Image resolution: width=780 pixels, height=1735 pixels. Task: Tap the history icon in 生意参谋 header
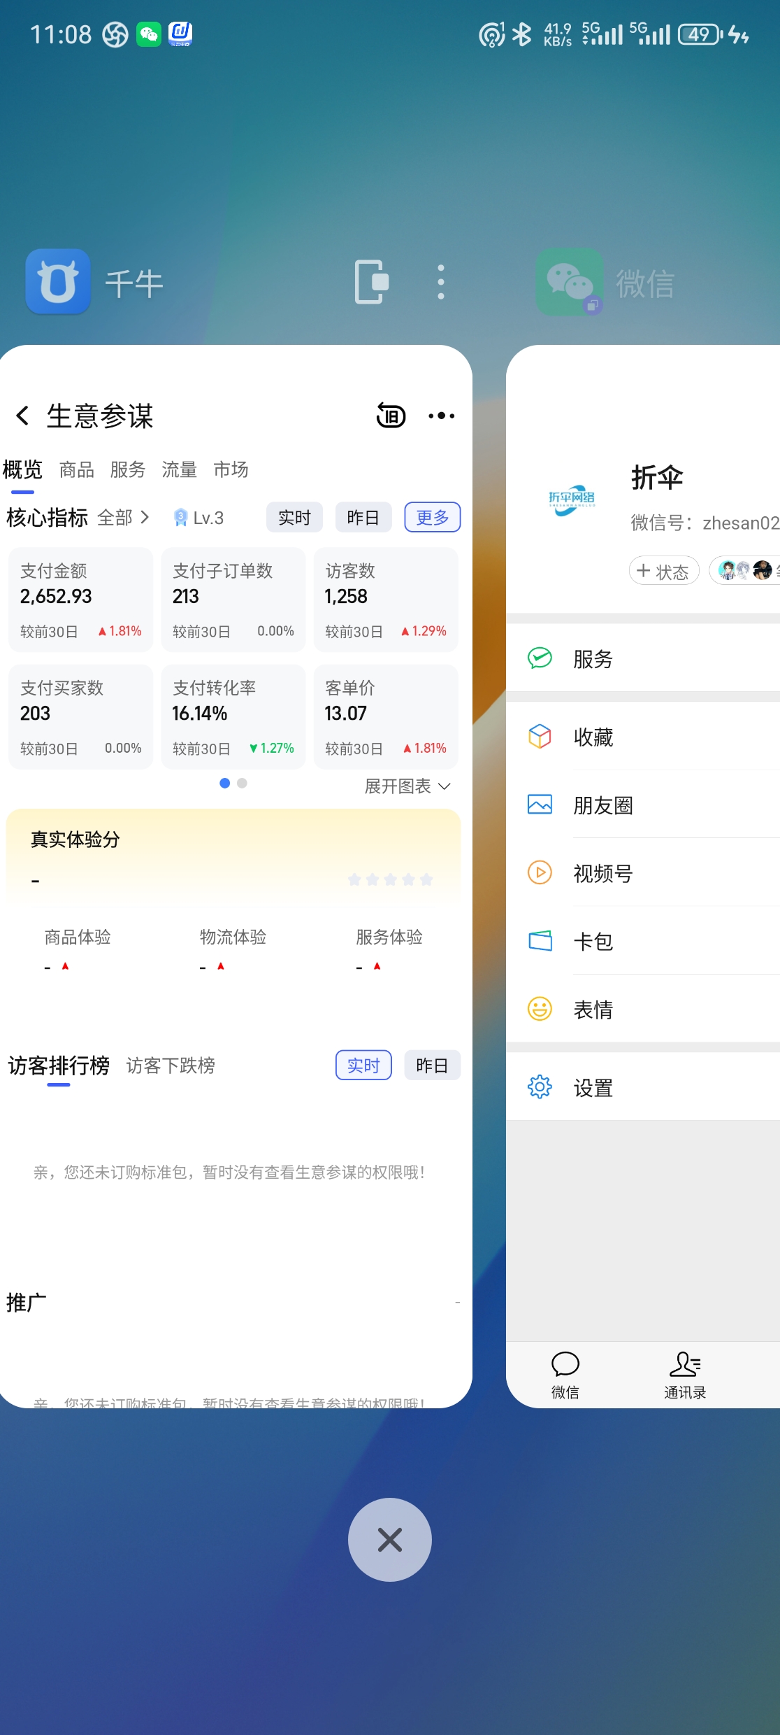click(391, 416)
